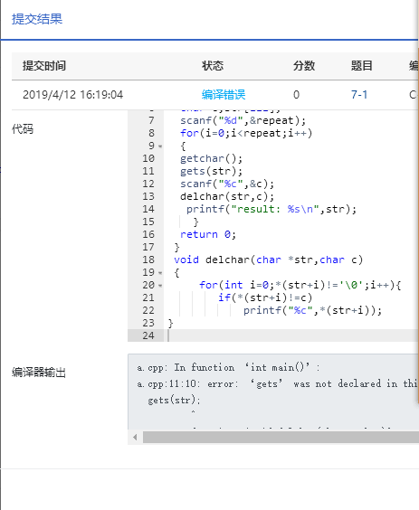
Task: Click line number 11 in the gutter
Action: click(x=148, y=171)
